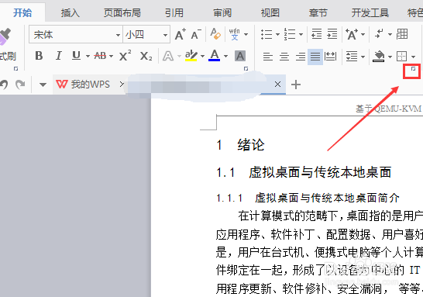423x297 pixels.
Task: Open the 页面布局 tab
Action: tap(122, 12)
